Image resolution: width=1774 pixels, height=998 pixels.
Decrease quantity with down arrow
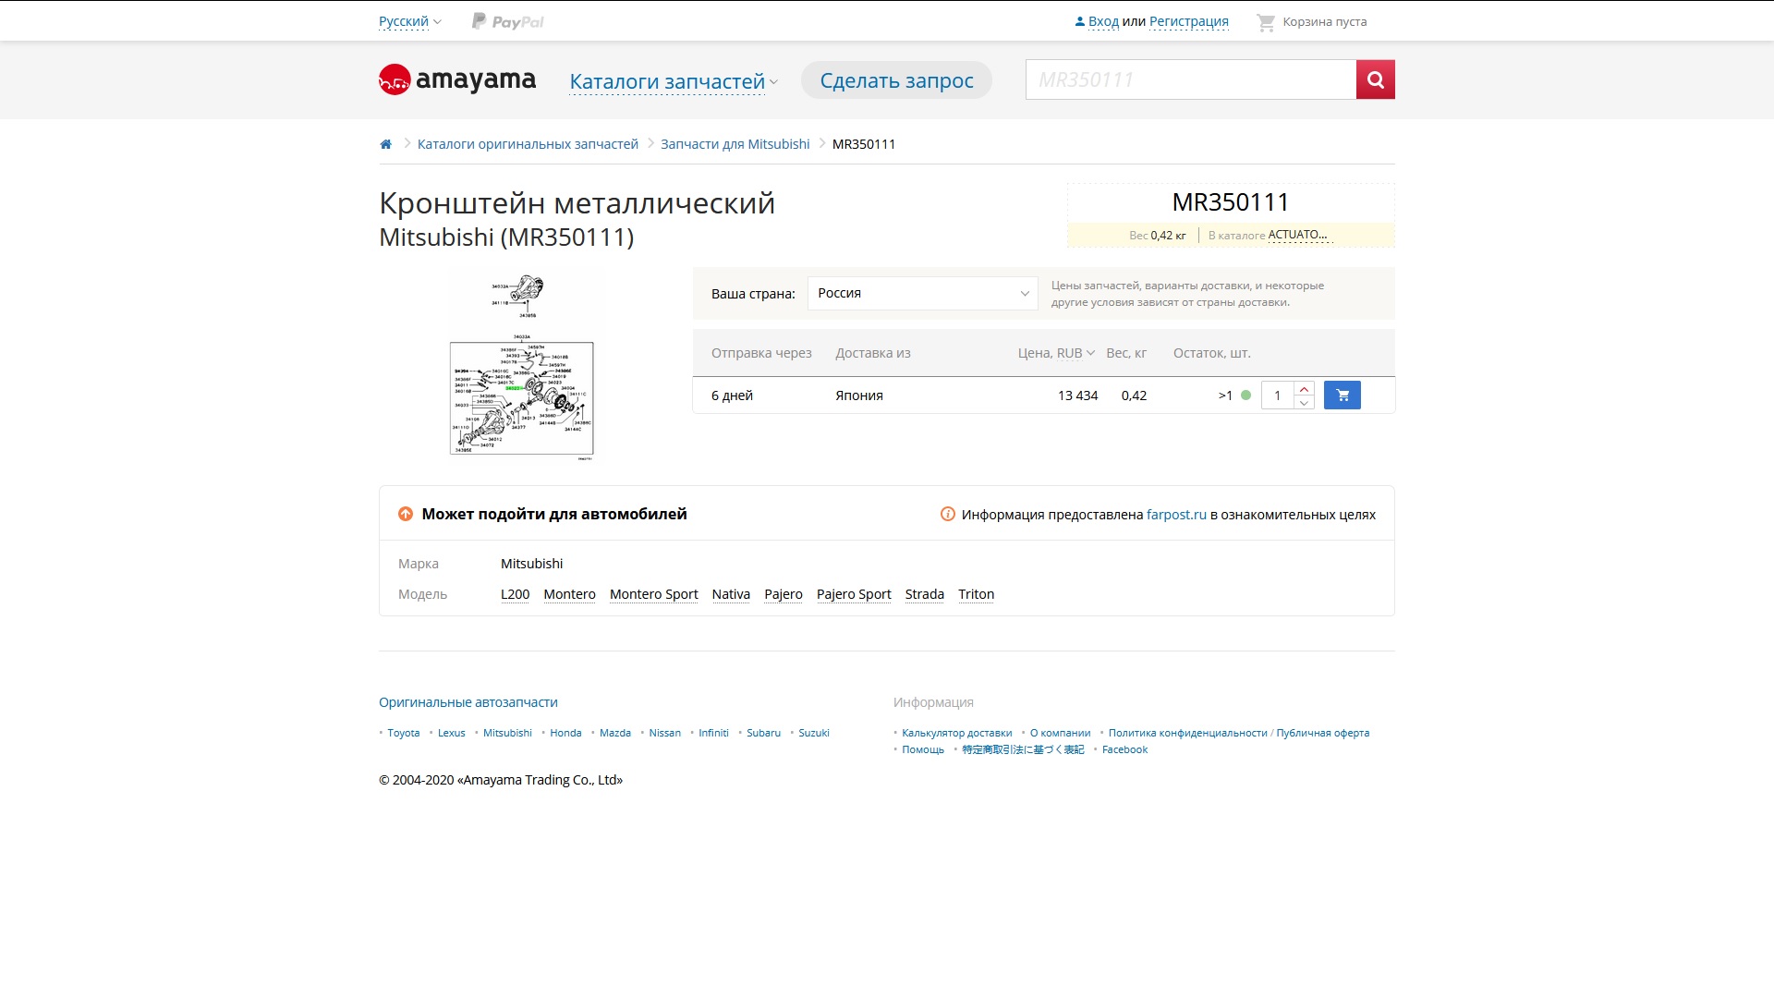pyautogui.click(x=1304, y=403)
